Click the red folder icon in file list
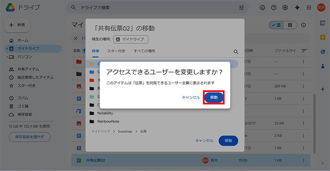The height and width of the screenshot is (171, 330). [79, 62]
